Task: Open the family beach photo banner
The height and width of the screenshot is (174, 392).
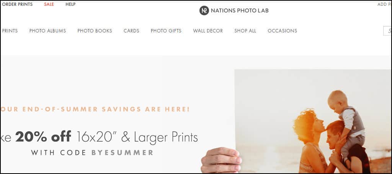Action: tap(313, 121)
